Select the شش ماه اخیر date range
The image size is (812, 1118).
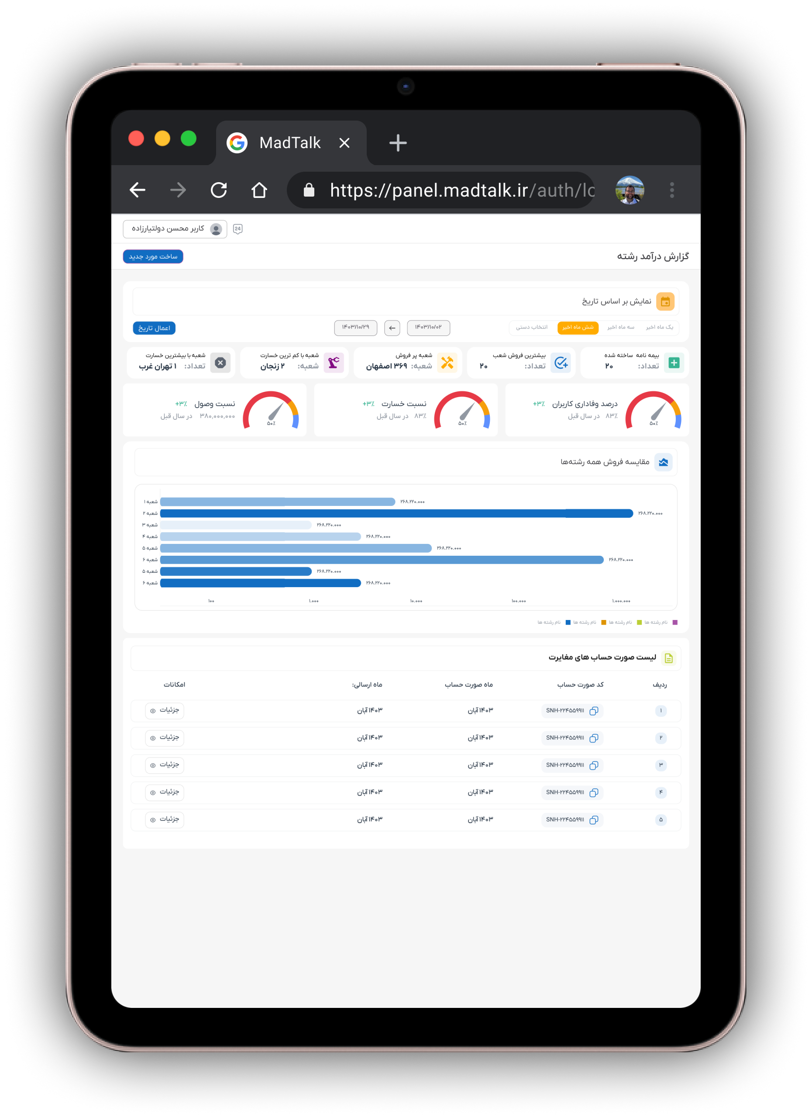578,327
